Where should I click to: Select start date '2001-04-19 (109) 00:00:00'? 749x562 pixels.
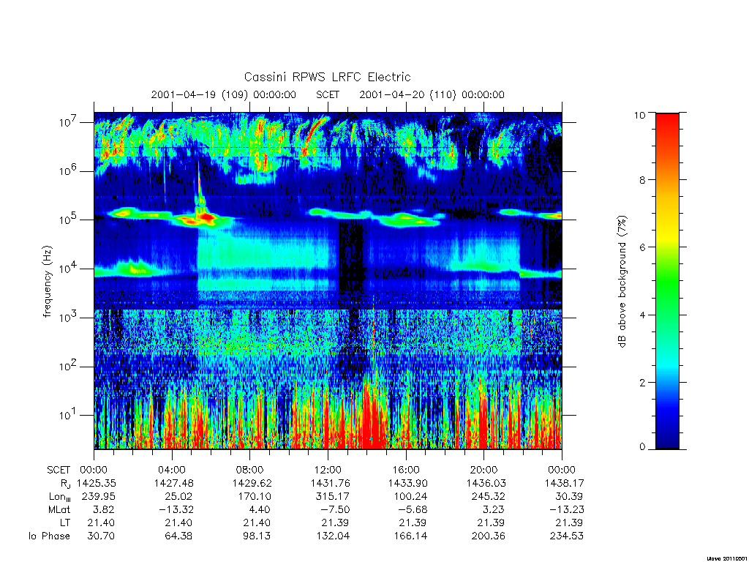click(x=224, y=94)
